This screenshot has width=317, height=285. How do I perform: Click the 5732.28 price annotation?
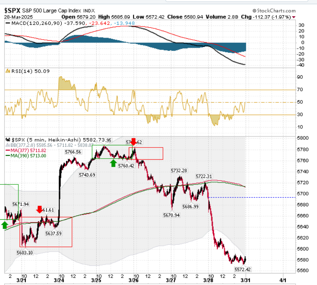179,171
